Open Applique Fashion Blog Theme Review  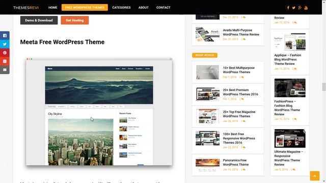(x=287, y=59)
